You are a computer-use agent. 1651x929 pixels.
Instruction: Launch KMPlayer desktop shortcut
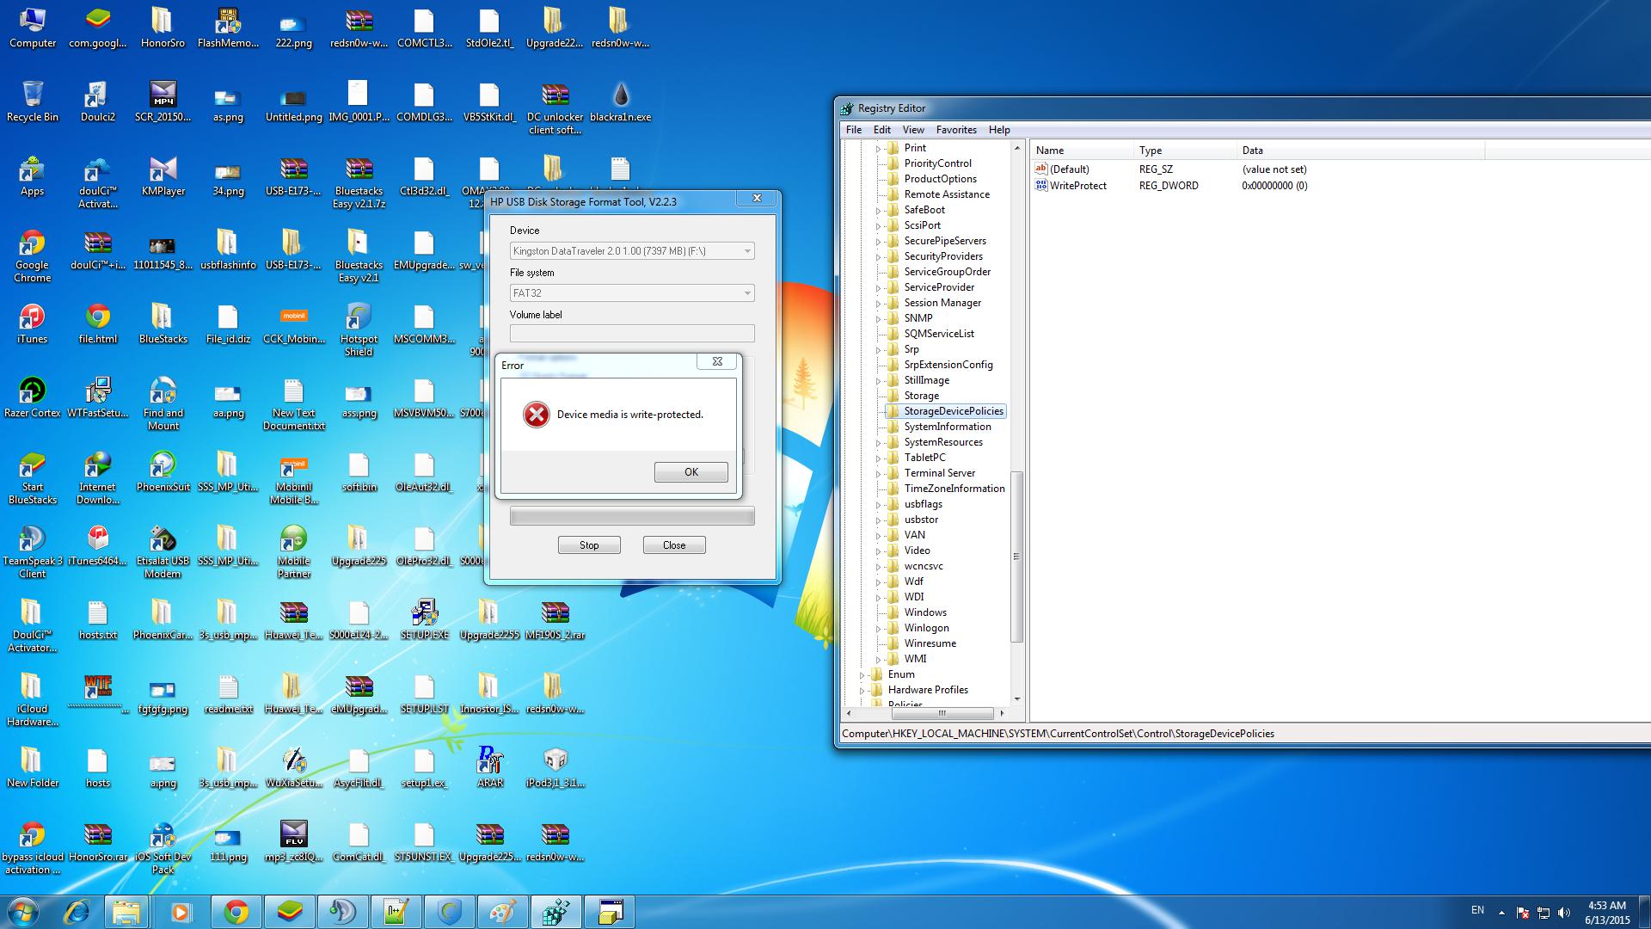(x=163, y=175)
